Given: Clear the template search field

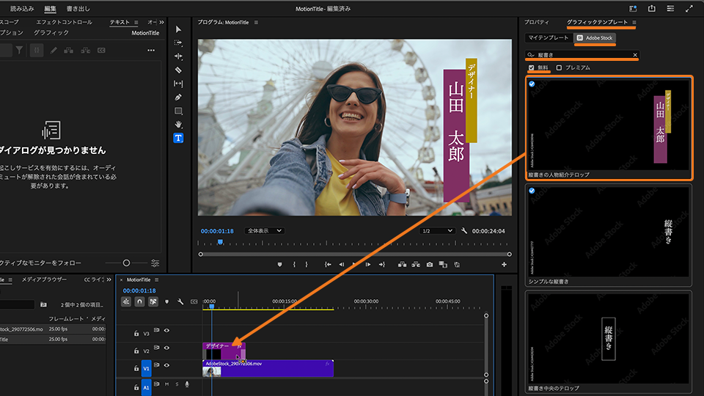Looking at the screenshot, I should click(x=635, y=55).
